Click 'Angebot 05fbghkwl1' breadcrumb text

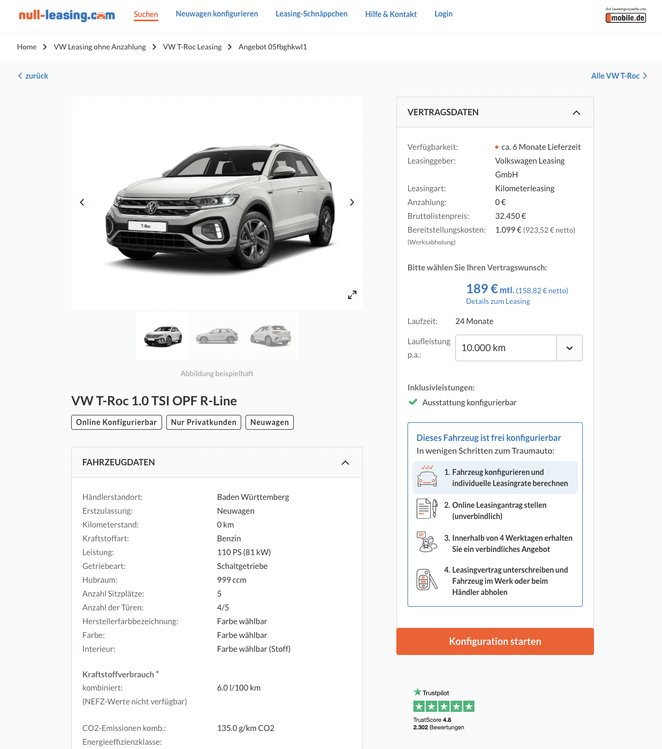273,47
